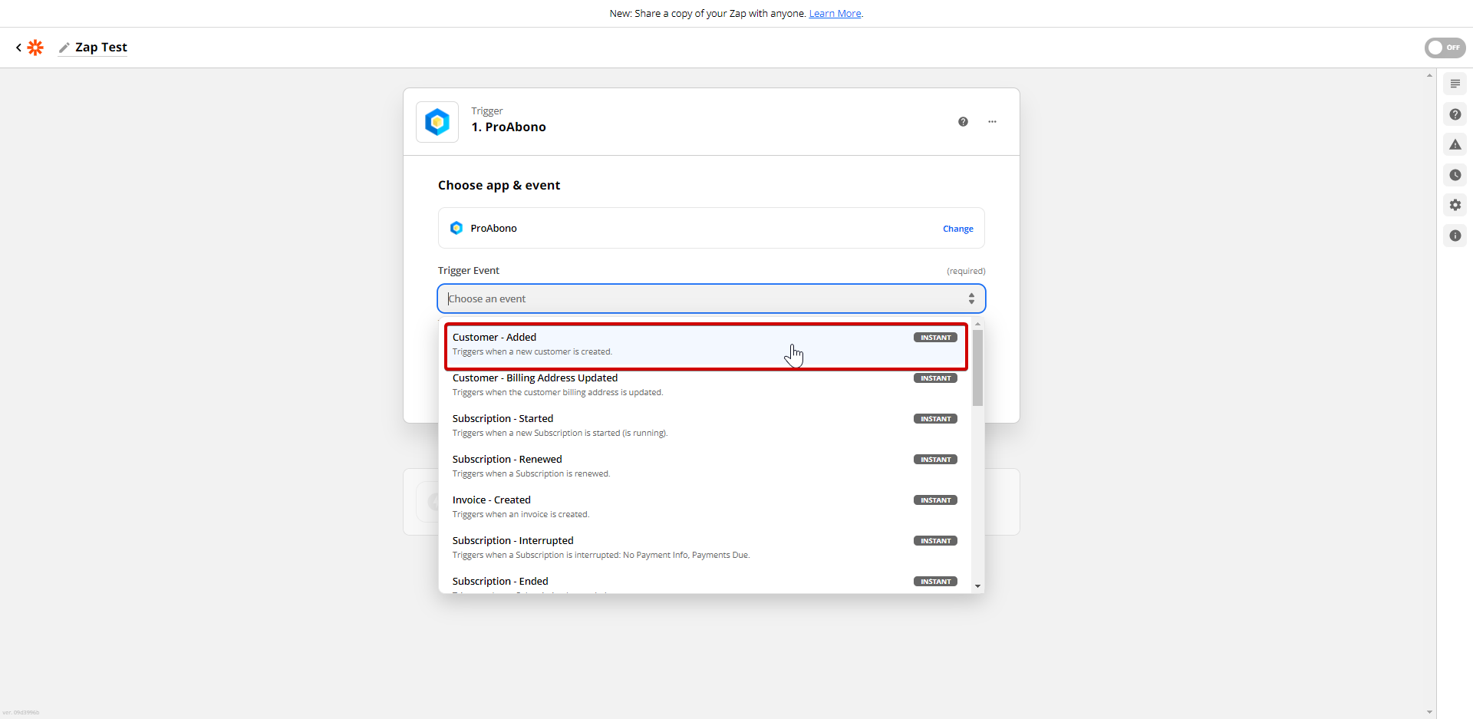Open the sidebar warnings triangle icon
Screen dimensions: 1473x719
pyautogui.click(x=1455, y=144)
